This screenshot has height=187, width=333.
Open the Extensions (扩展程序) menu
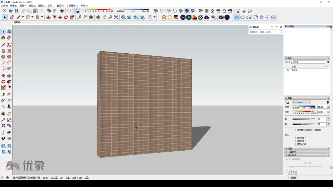72,6
